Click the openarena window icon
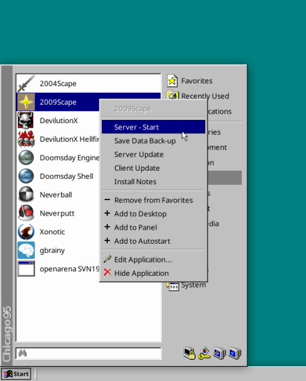The height and width of the screenshot is (381, 306). 26,269
